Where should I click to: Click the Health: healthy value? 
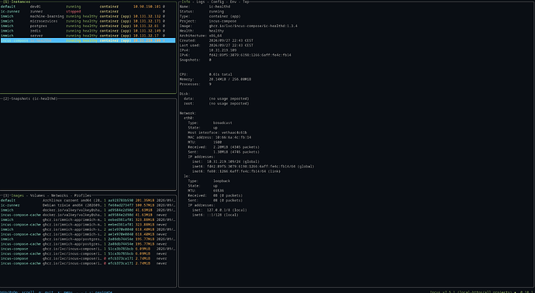point(216,31)
